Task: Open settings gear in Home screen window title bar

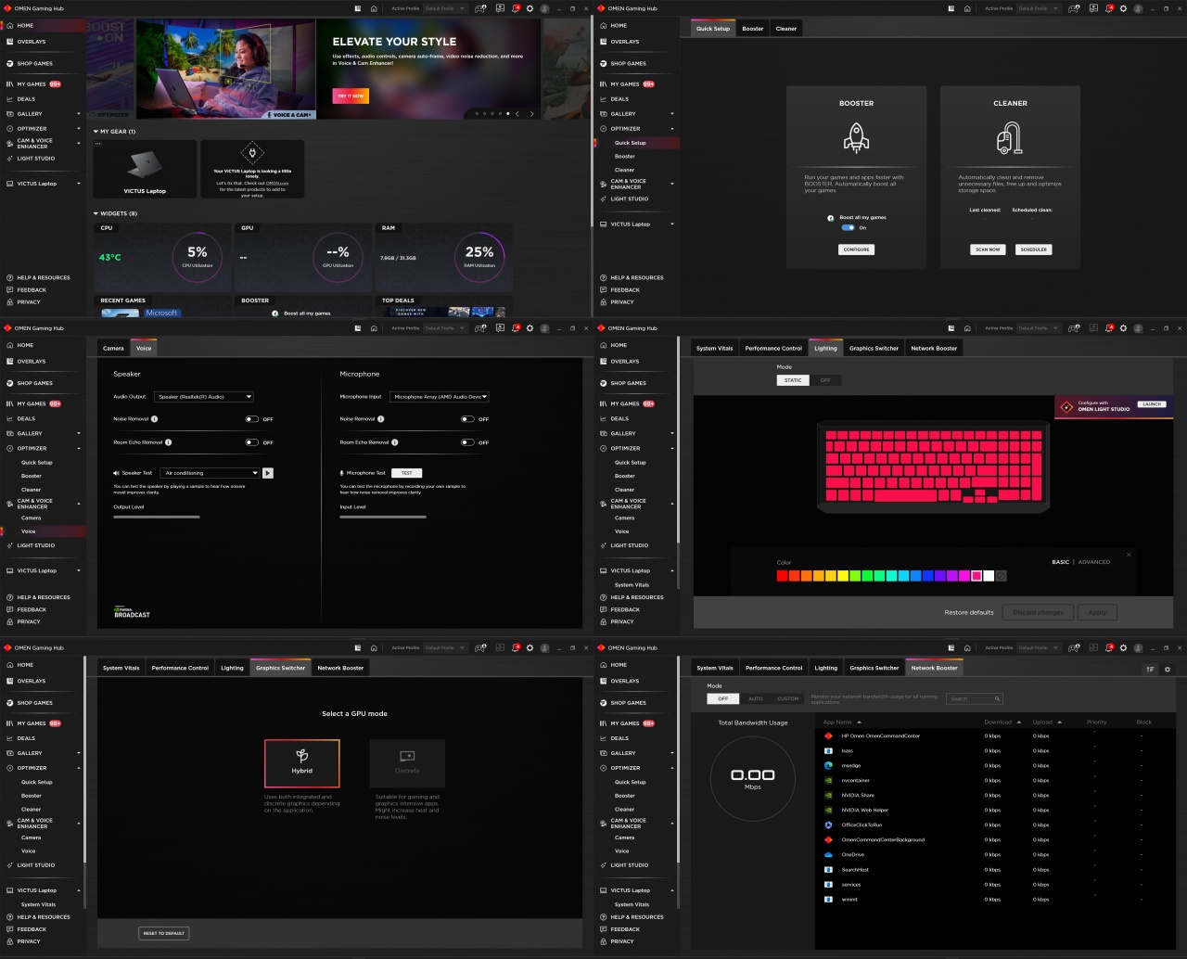Action: pyautogui.click(x=530, y=8)
